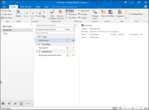The image size is (149, 110).
Task: Flag task for Next Week in ribbon
Action: pos(84,11)
